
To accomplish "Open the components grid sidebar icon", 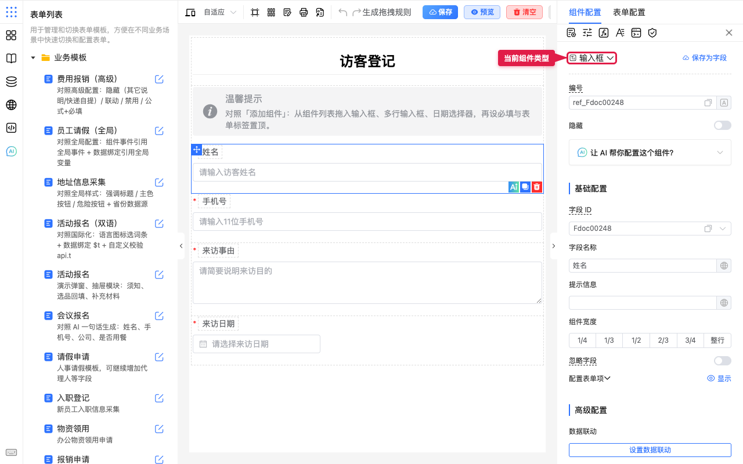I will click(11, 35).
